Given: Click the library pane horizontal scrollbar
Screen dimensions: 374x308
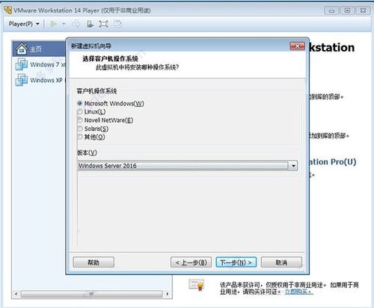Looking at the screenshot, I should coord(91,294).
